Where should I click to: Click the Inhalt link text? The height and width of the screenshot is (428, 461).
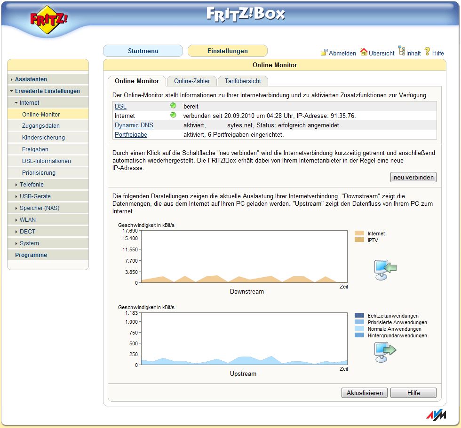(413, 53)
